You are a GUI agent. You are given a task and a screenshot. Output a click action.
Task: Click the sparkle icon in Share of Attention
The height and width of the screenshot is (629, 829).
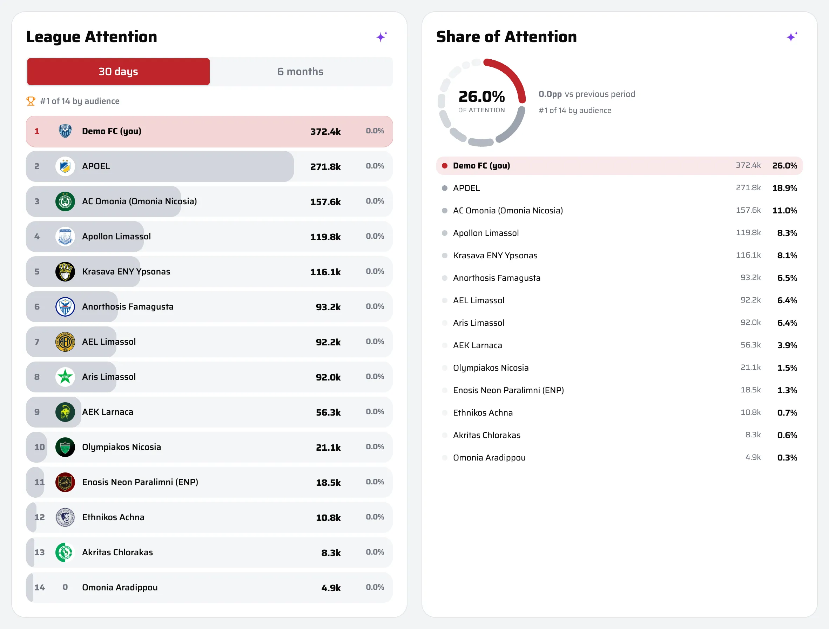(791, 37)
